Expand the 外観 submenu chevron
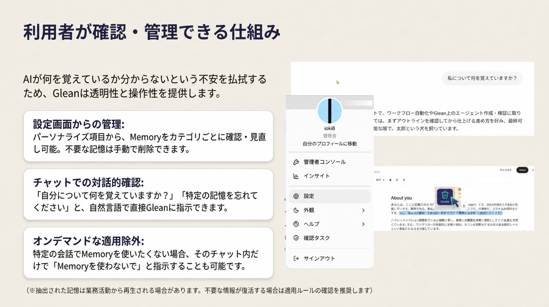 point(363,210)
